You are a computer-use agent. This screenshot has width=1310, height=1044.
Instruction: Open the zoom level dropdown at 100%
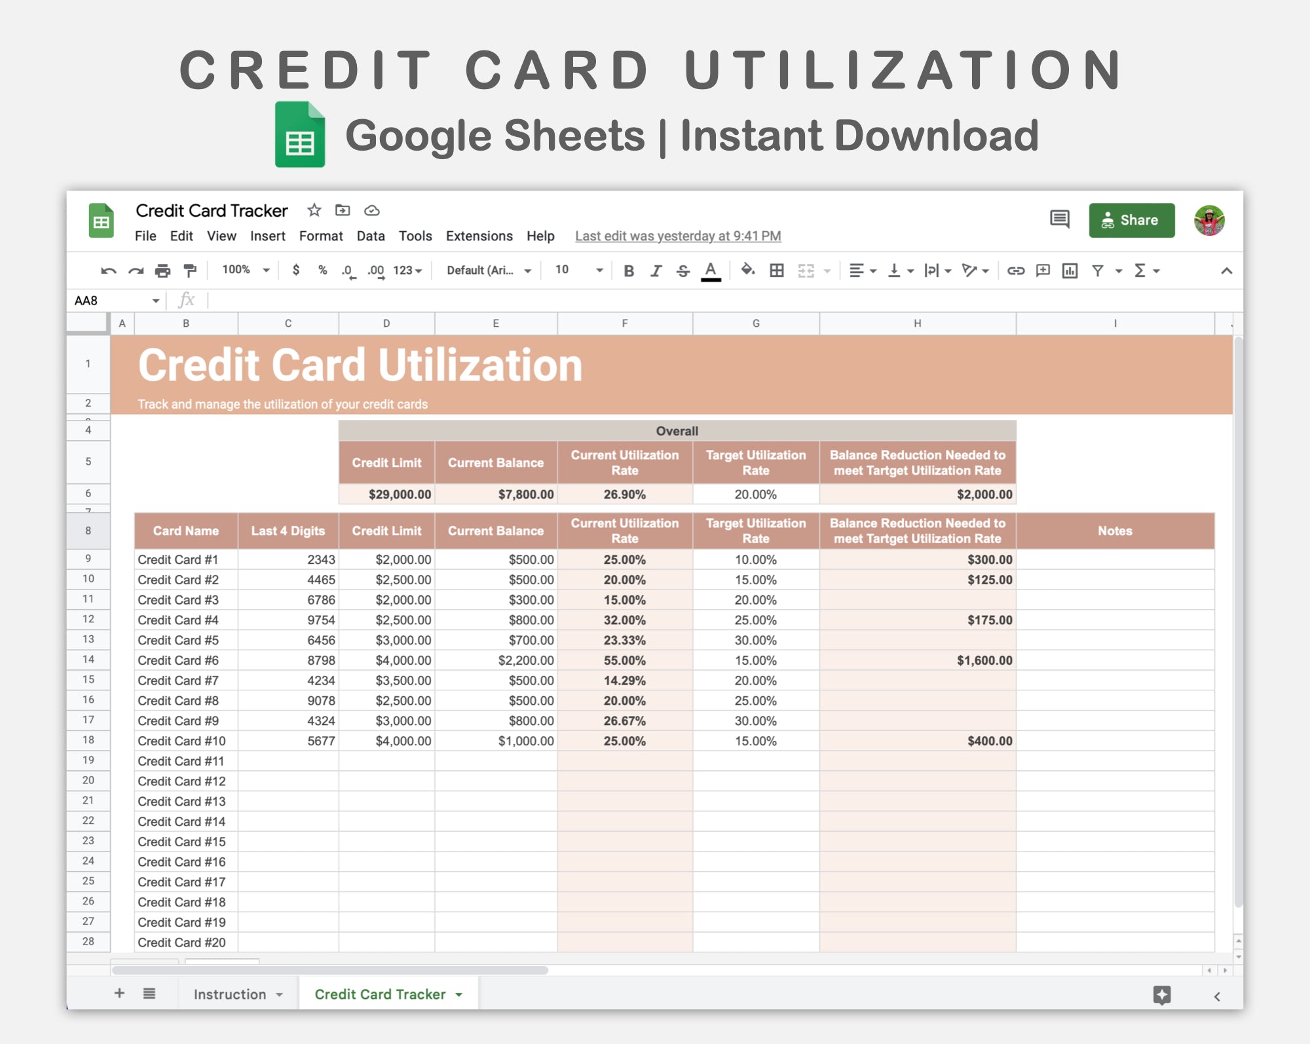(246, 270)
